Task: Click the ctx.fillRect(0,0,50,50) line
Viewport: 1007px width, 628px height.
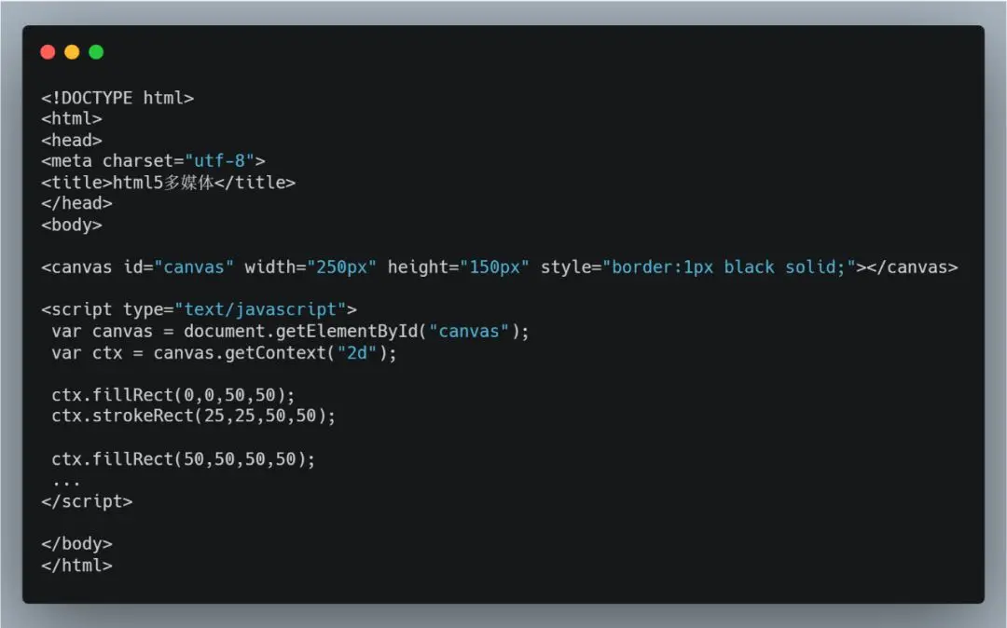Action: tap(173, 395)
